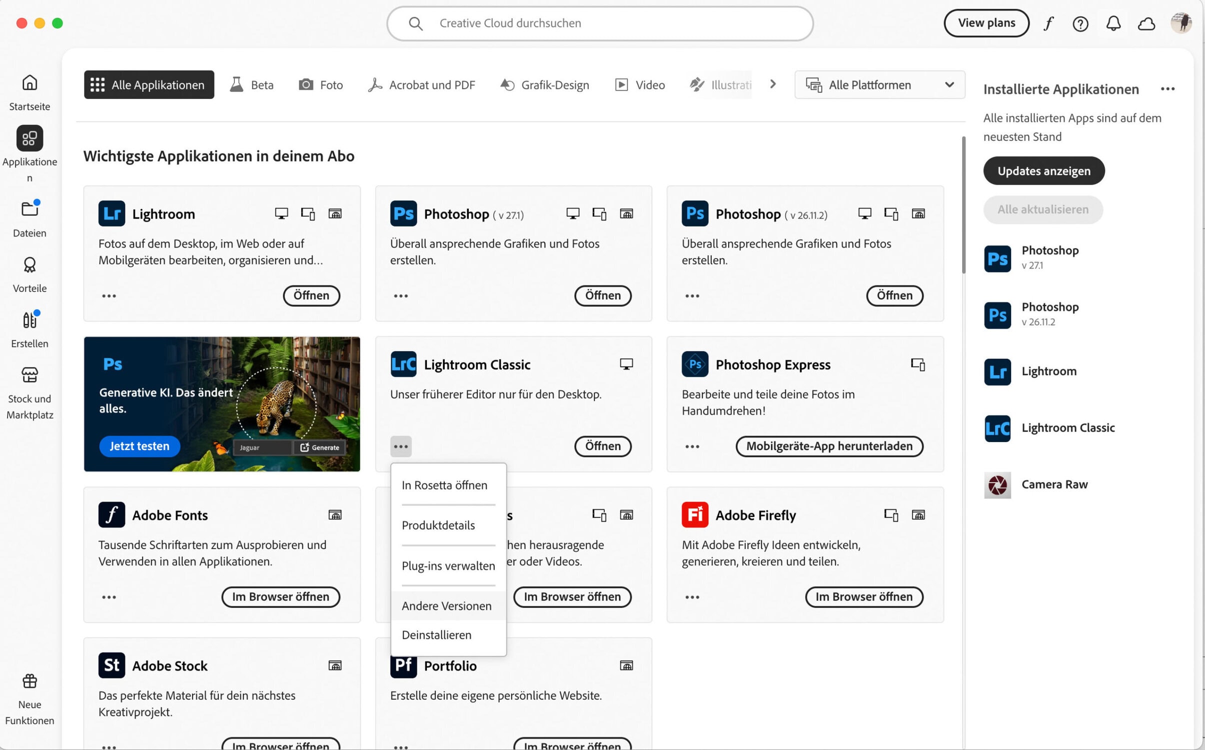
Task: Expand the Alle Plattformen dropdown
Action: click(880, 85)
